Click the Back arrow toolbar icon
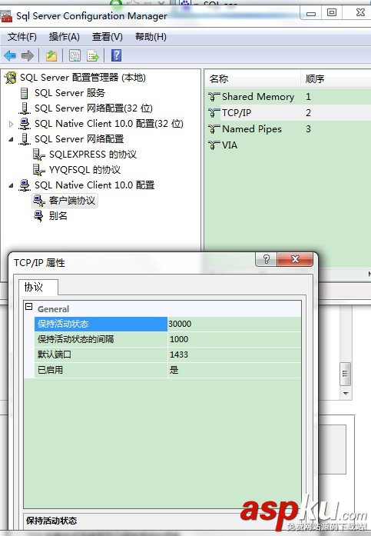 [x=10, y=55]
